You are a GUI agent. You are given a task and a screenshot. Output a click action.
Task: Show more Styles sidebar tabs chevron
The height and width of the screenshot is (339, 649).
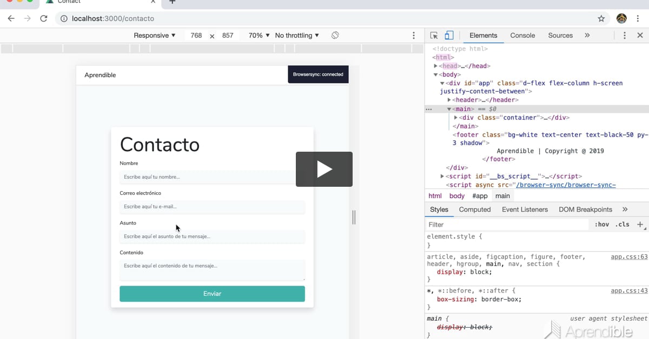click(x=625, y=209)
